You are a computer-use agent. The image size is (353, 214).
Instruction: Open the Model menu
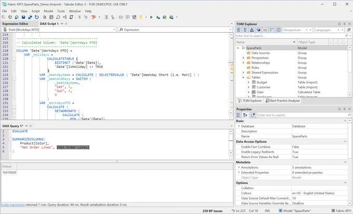[x=48, y=11]
